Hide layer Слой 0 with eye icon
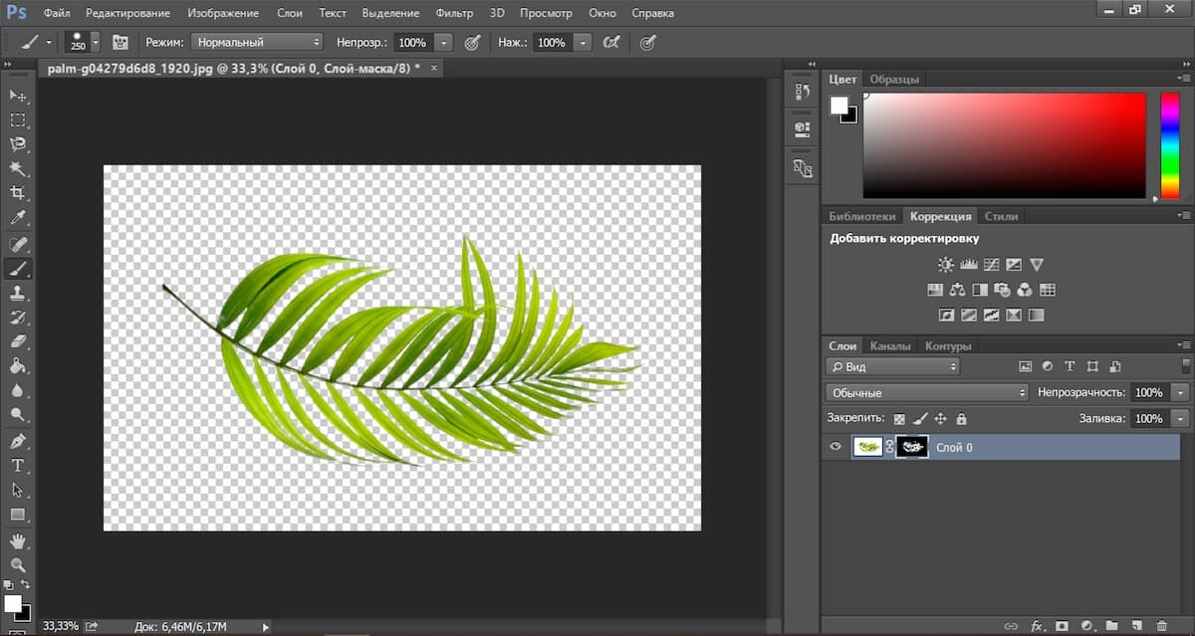The width and height of the screenshot is (1195, 636). tap(836, 447)
